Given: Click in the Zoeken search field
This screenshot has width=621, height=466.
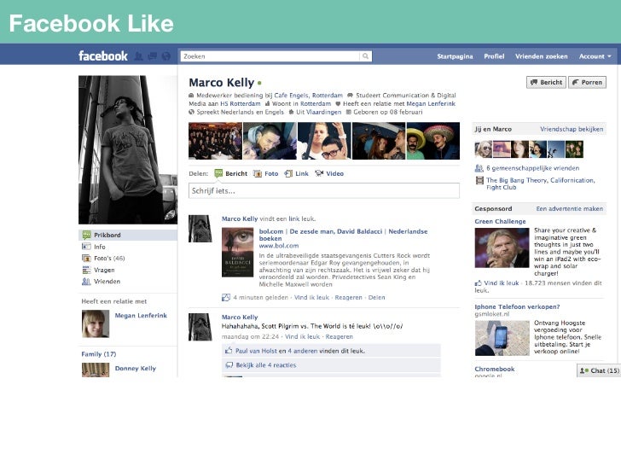Looking at the screenshot, I should click(270, 56).
